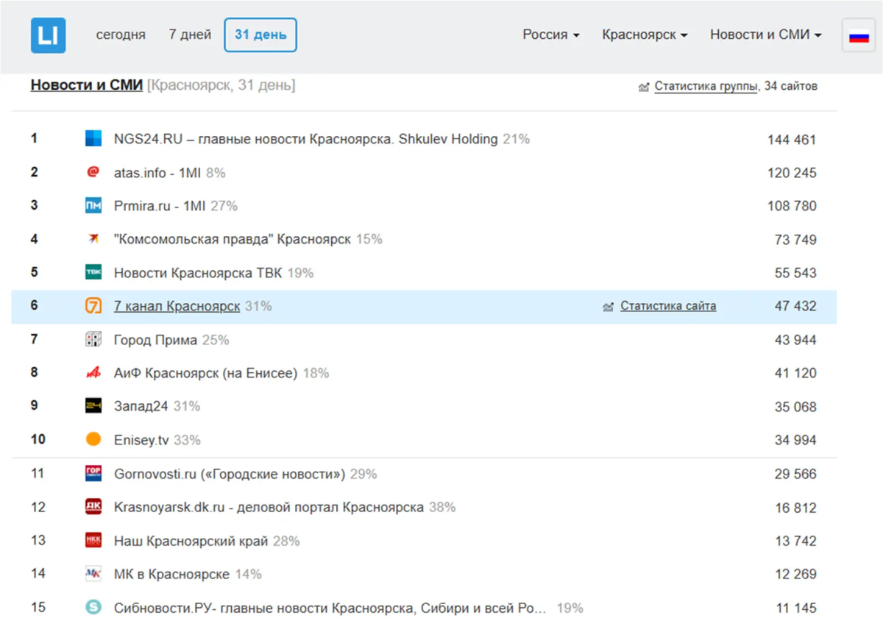This screenshot has width=883, height=624.
Task: Open the LiveInternet LI logo
Action: [x=48, y=35]
